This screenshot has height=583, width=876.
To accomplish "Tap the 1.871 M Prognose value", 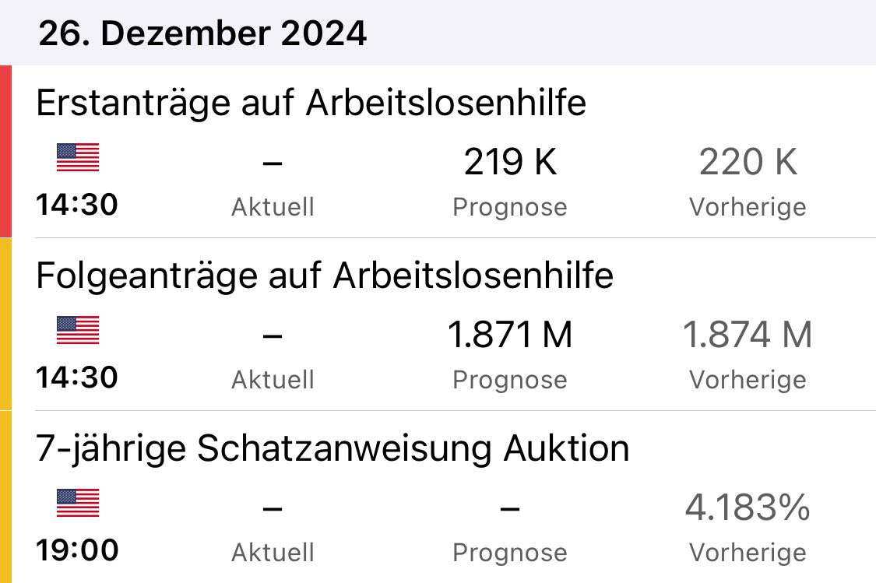I will 510,335.
